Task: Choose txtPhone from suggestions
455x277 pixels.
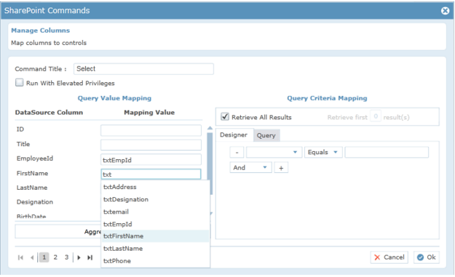Action: coord(155,261)
